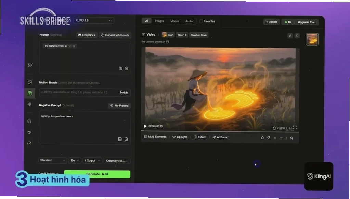The width and height of the screenshot is (350, 199).
Task: Click into the Negative Prompt text field
Action: click(x=85, y=128)
